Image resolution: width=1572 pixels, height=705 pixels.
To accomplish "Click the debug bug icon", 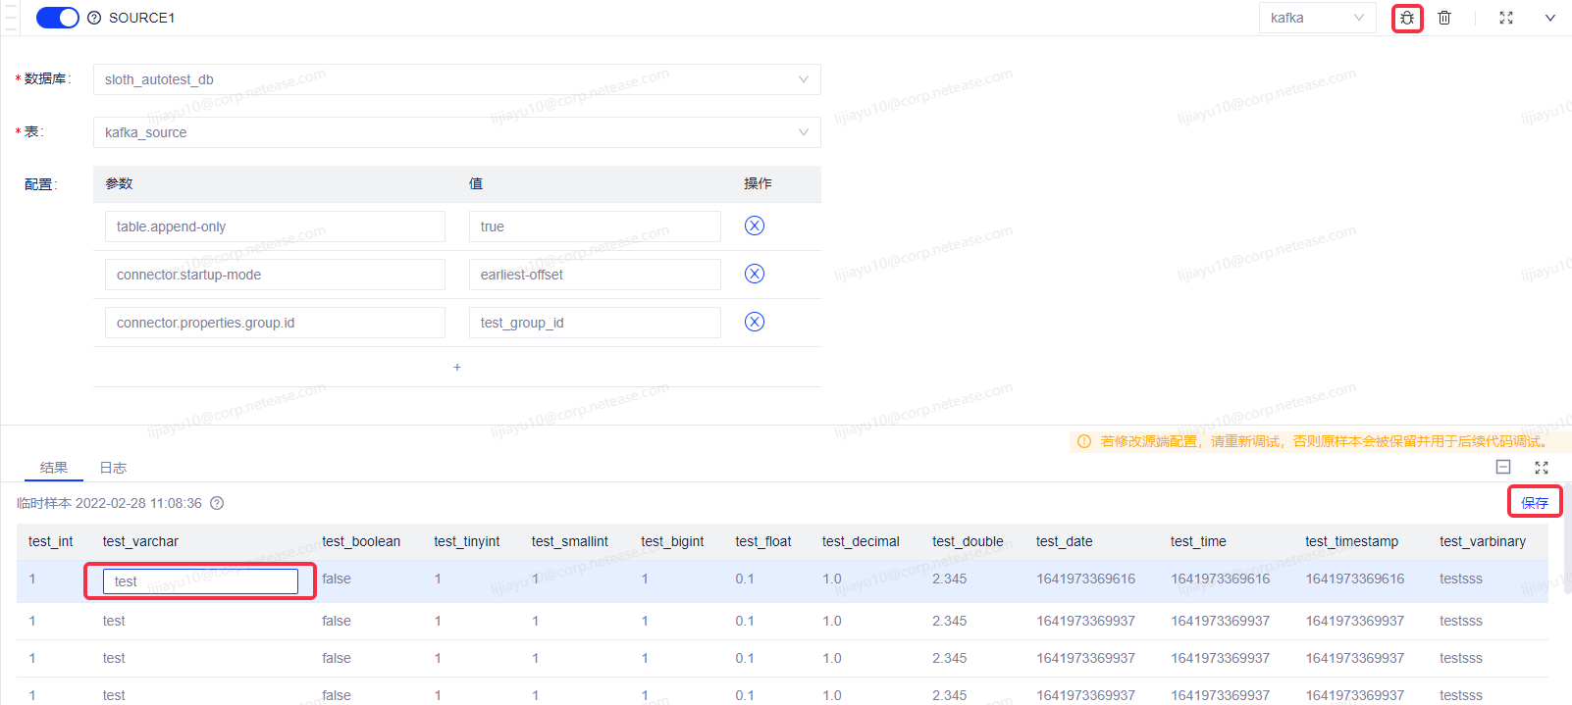I will pos(1407,18).
